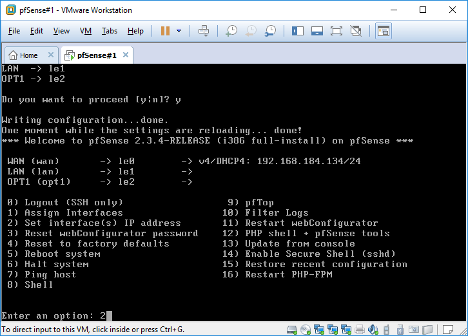This screenshot has height=336, width=468.
Task: Minimize the VMware Workstation window
Action: pyautogui.click(x=394, y=10)
